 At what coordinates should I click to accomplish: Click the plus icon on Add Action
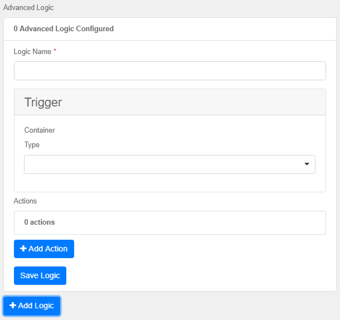click(23, 249)
